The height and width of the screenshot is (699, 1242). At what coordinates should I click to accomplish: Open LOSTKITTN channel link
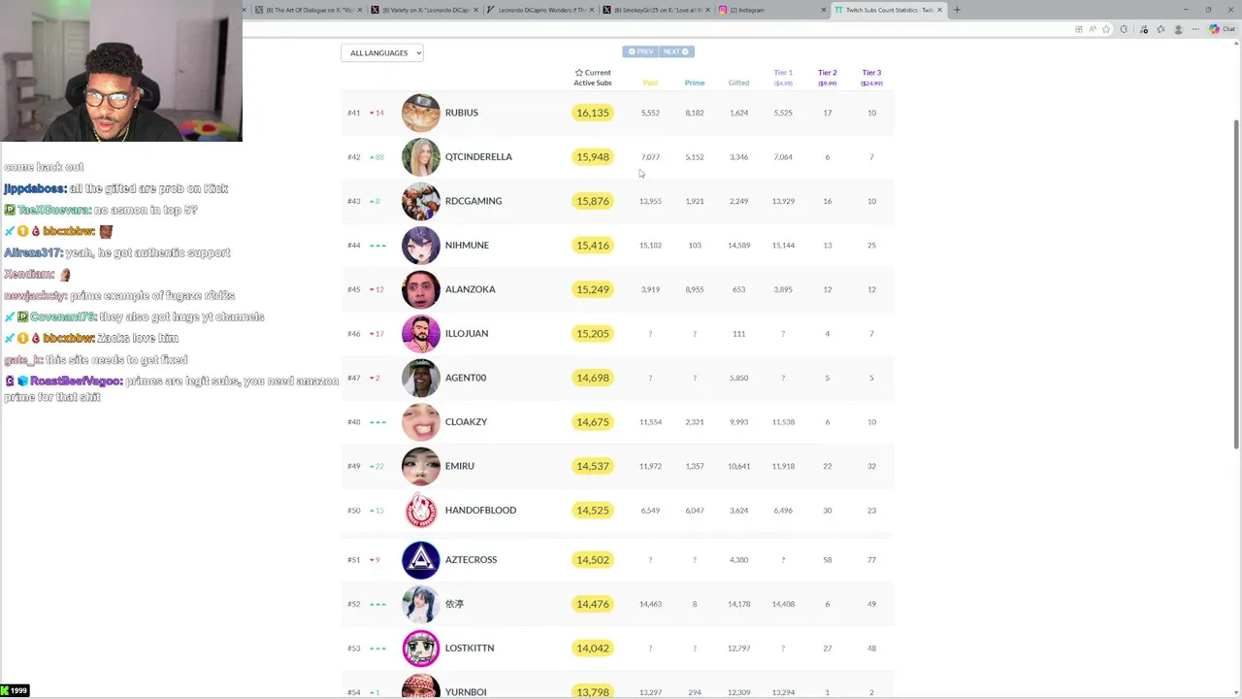pos(470,649)
